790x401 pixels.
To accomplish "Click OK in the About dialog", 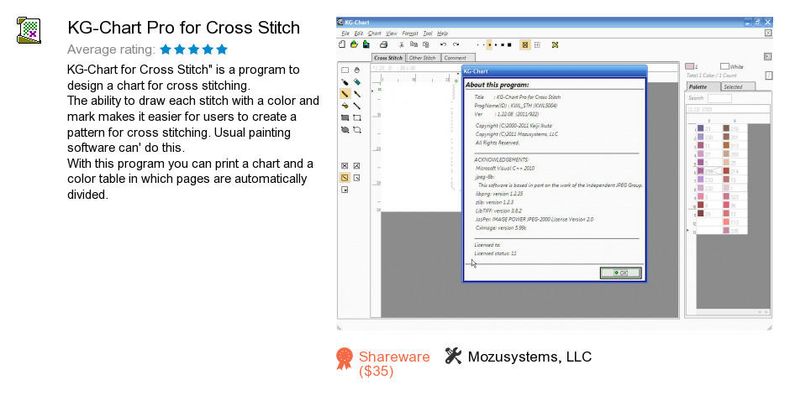I will (621, 273).
